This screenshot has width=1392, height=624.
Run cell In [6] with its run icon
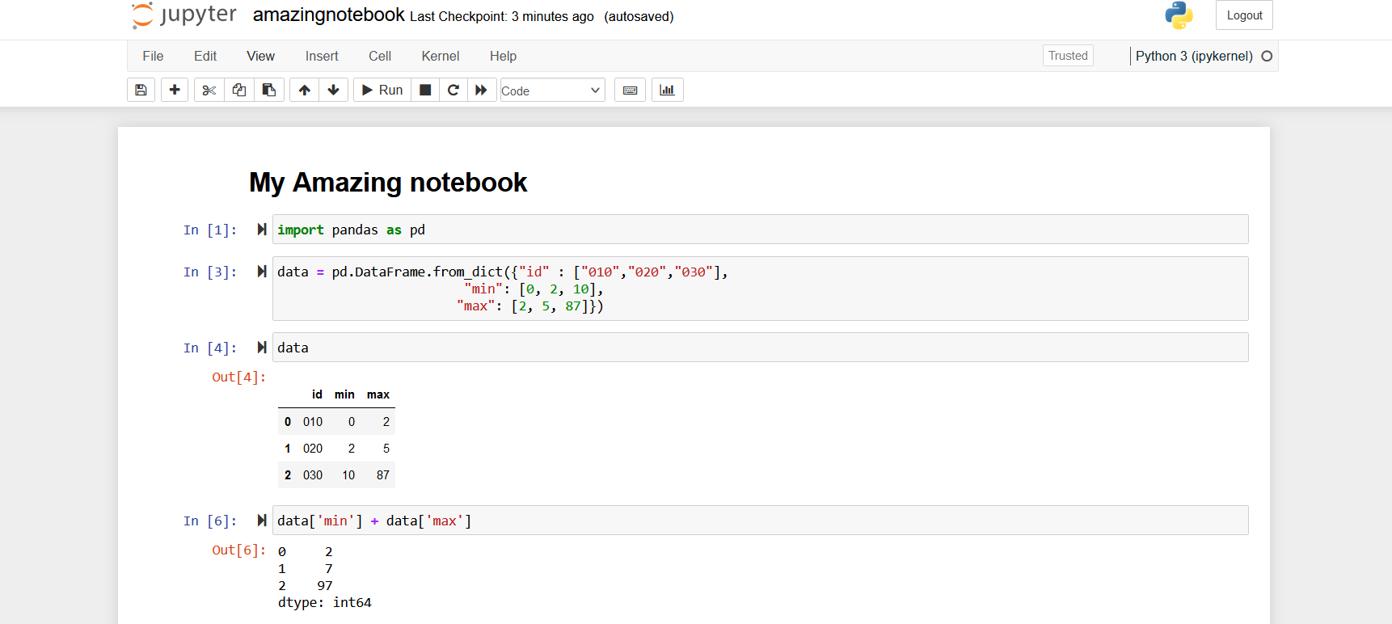click(x=262, y=521)
